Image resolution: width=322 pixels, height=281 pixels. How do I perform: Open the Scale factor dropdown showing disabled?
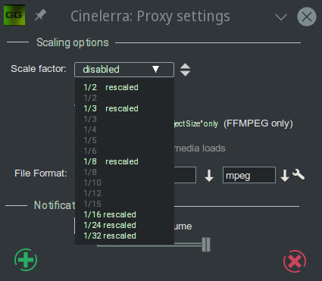(124, 70)
